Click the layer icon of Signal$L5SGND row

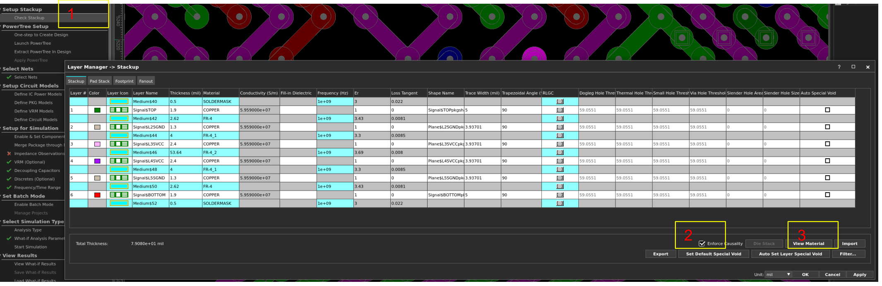(x=119, y=178)
